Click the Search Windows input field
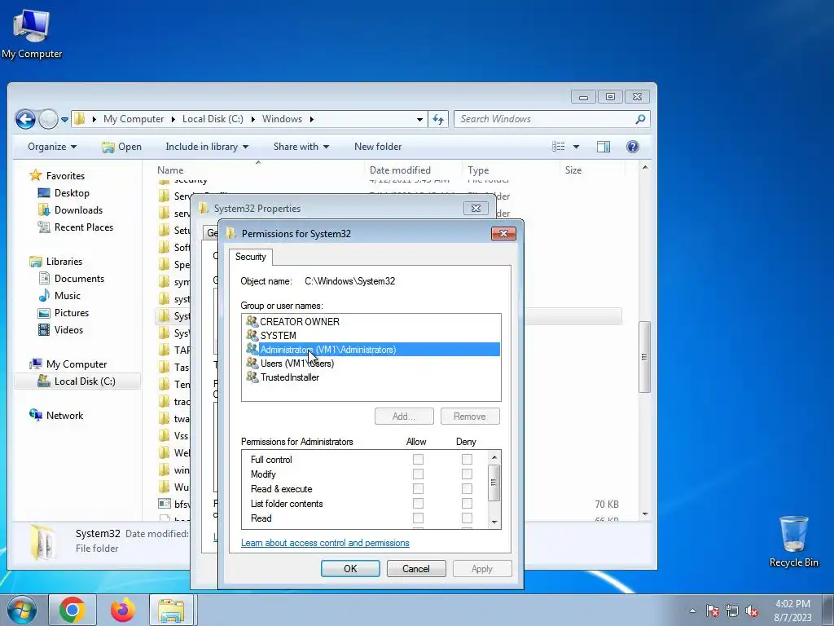This screenshot has height=626, width=834. [545, 119]
